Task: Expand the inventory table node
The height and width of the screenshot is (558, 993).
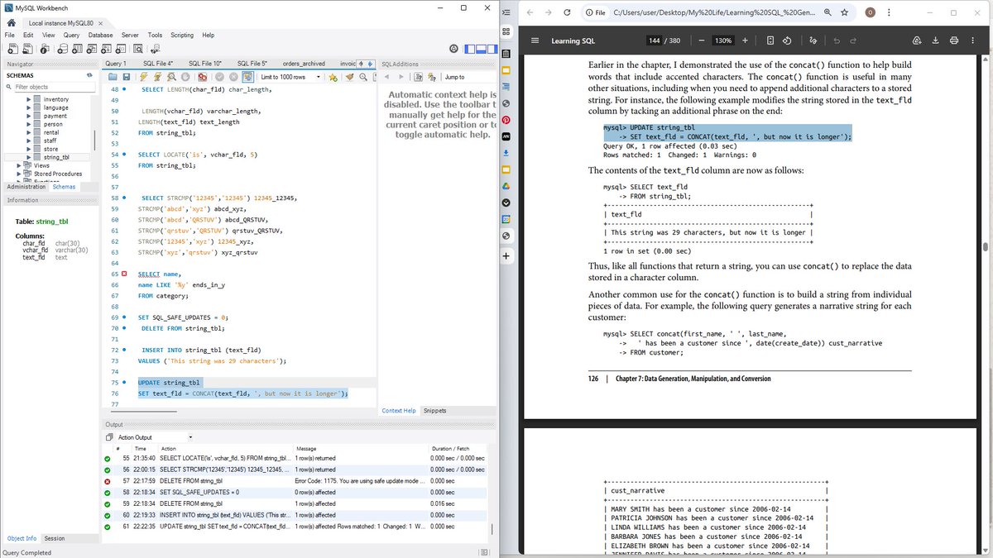Action: tap(30, 99)
